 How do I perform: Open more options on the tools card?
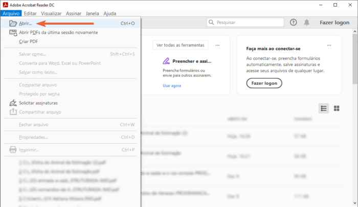(217, 45)
